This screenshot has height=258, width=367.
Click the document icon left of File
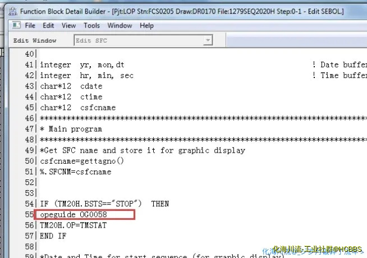tap(16, 25)
